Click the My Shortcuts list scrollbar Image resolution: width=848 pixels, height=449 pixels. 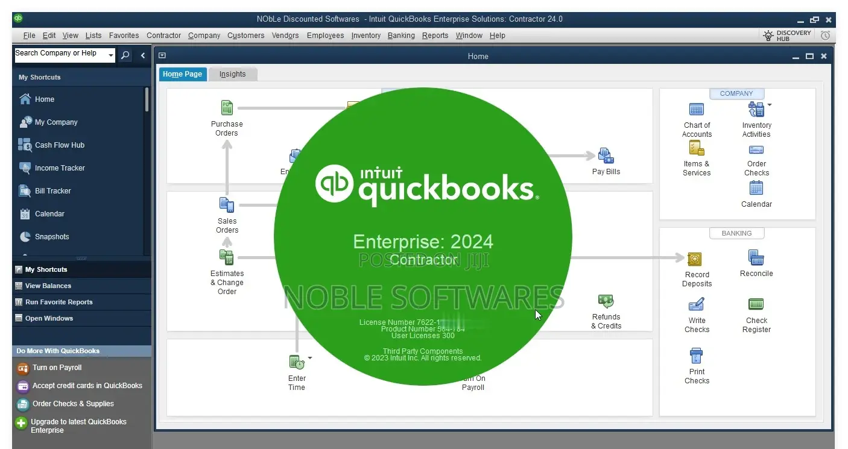147,99
